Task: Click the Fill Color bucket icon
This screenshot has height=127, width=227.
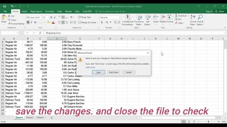Action: 48,22
